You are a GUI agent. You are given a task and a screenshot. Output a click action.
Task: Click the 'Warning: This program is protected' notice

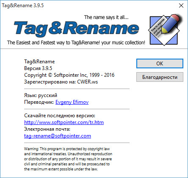coord(68,159)
